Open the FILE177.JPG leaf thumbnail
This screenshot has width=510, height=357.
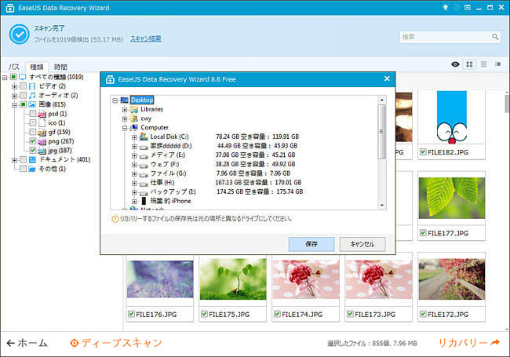451,198
